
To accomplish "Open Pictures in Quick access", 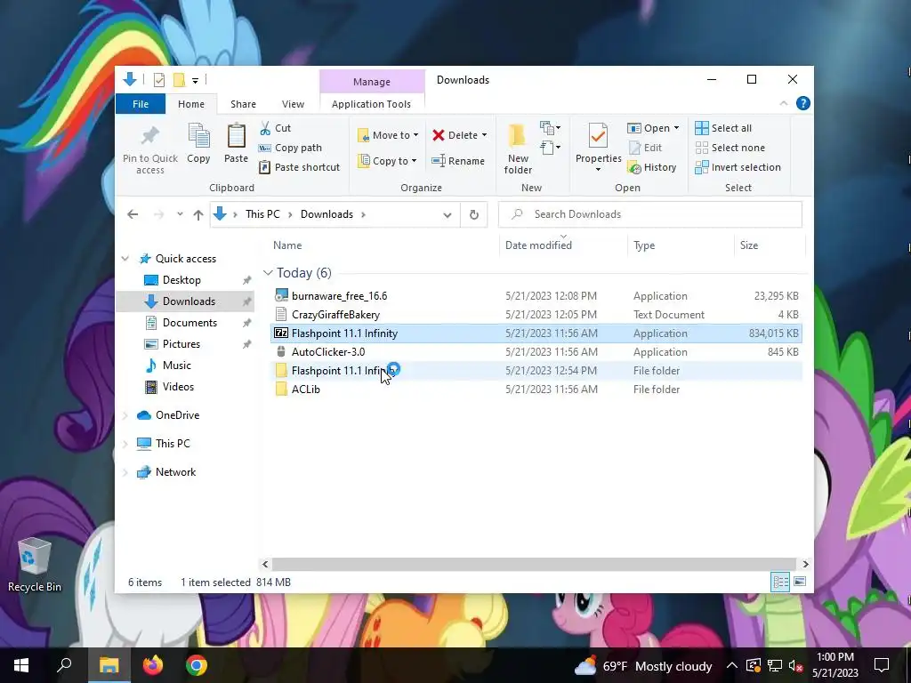I will click(x=181, y=344).
